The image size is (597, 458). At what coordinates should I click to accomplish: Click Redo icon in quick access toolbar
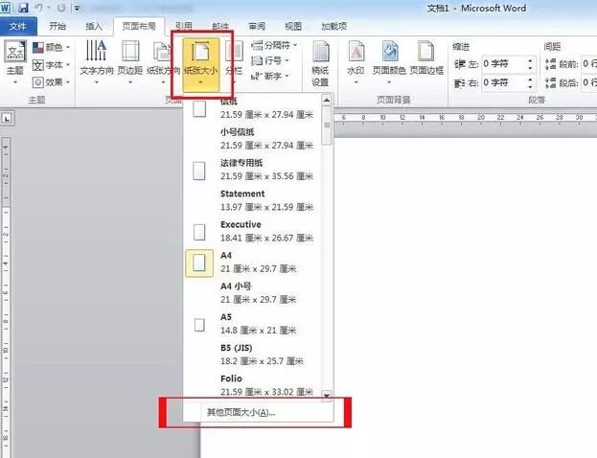(61, 8)
